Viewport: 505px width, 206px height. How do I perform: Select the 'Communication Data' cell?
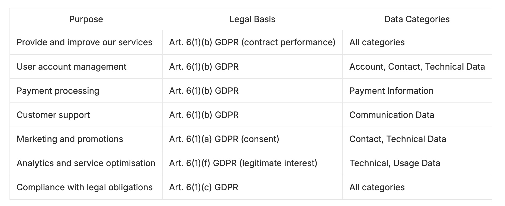[x=391, y=115]
